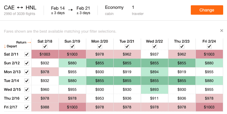Click the CAE to HNL route arrows icon
This screenshot has height=114, width=227.
[x=20, y=8]
